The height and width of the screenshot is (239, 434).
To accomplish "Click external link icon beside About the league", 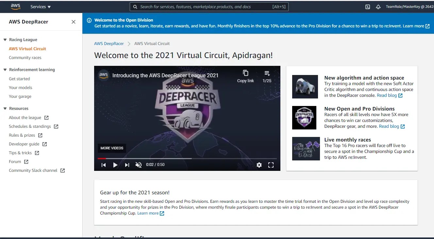I will [46, 117].
